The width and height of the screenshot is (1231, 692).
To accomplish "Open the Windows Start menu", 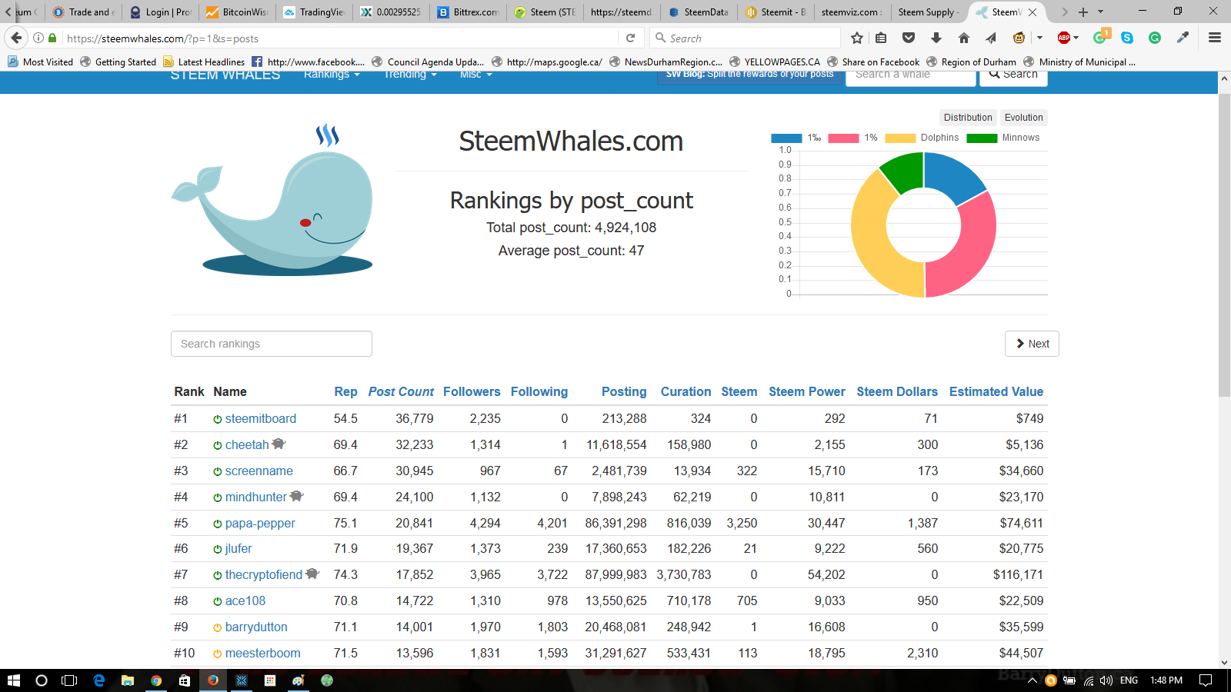I will (13, 680).
